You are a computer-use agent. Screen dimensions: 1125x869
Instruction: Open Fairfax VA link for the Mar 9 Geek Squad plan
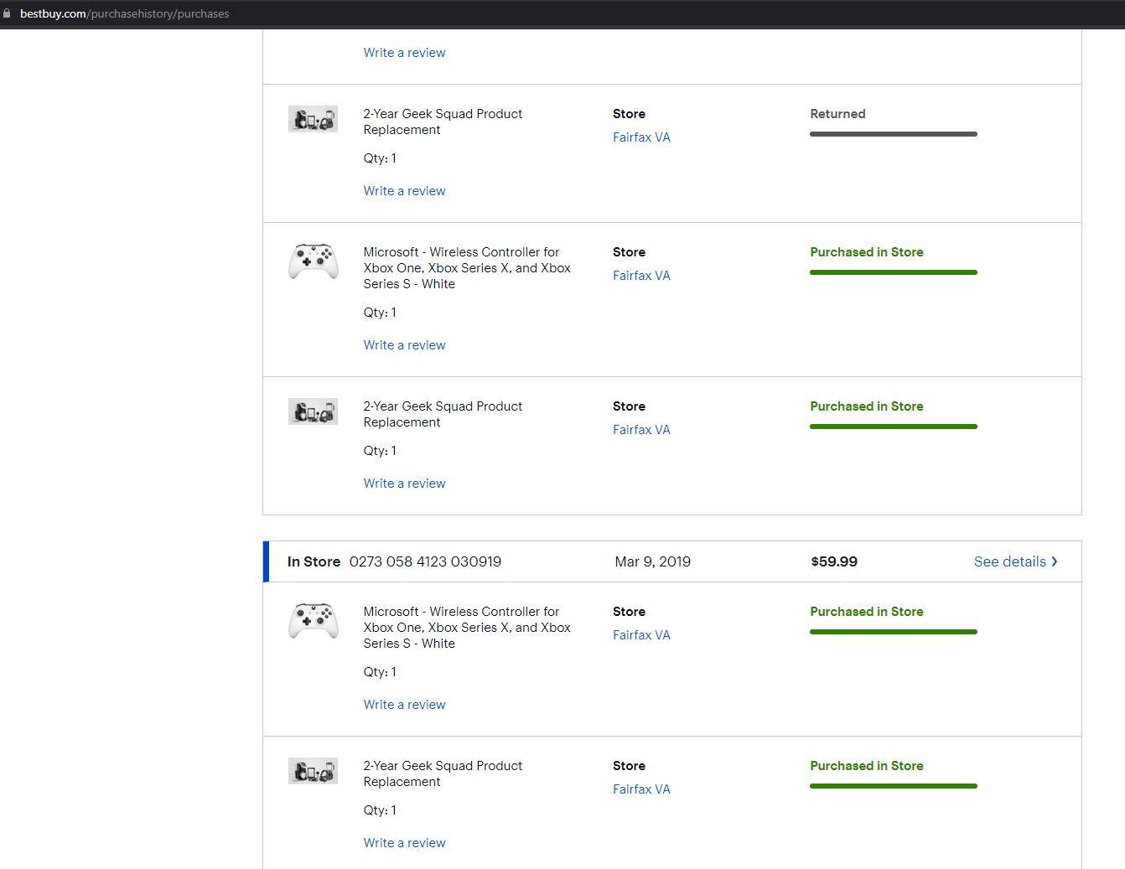click(641, 789)
